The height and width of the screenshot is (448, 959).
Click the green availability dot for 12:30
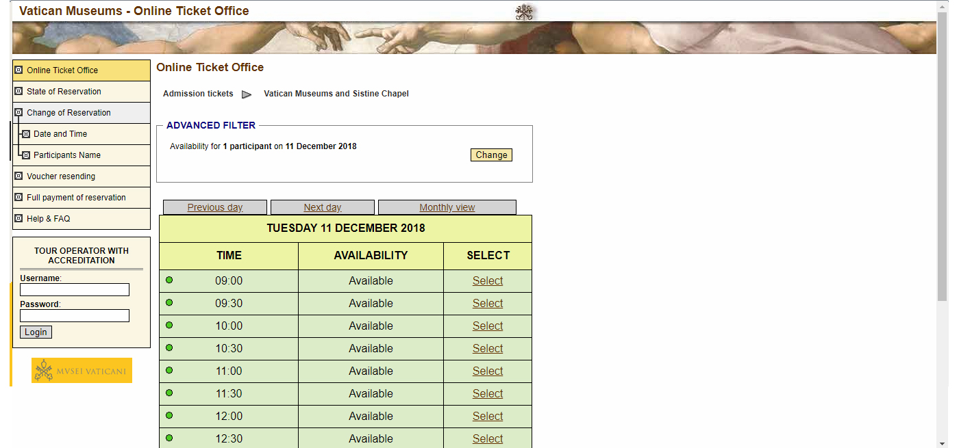(x=169, y=438)
